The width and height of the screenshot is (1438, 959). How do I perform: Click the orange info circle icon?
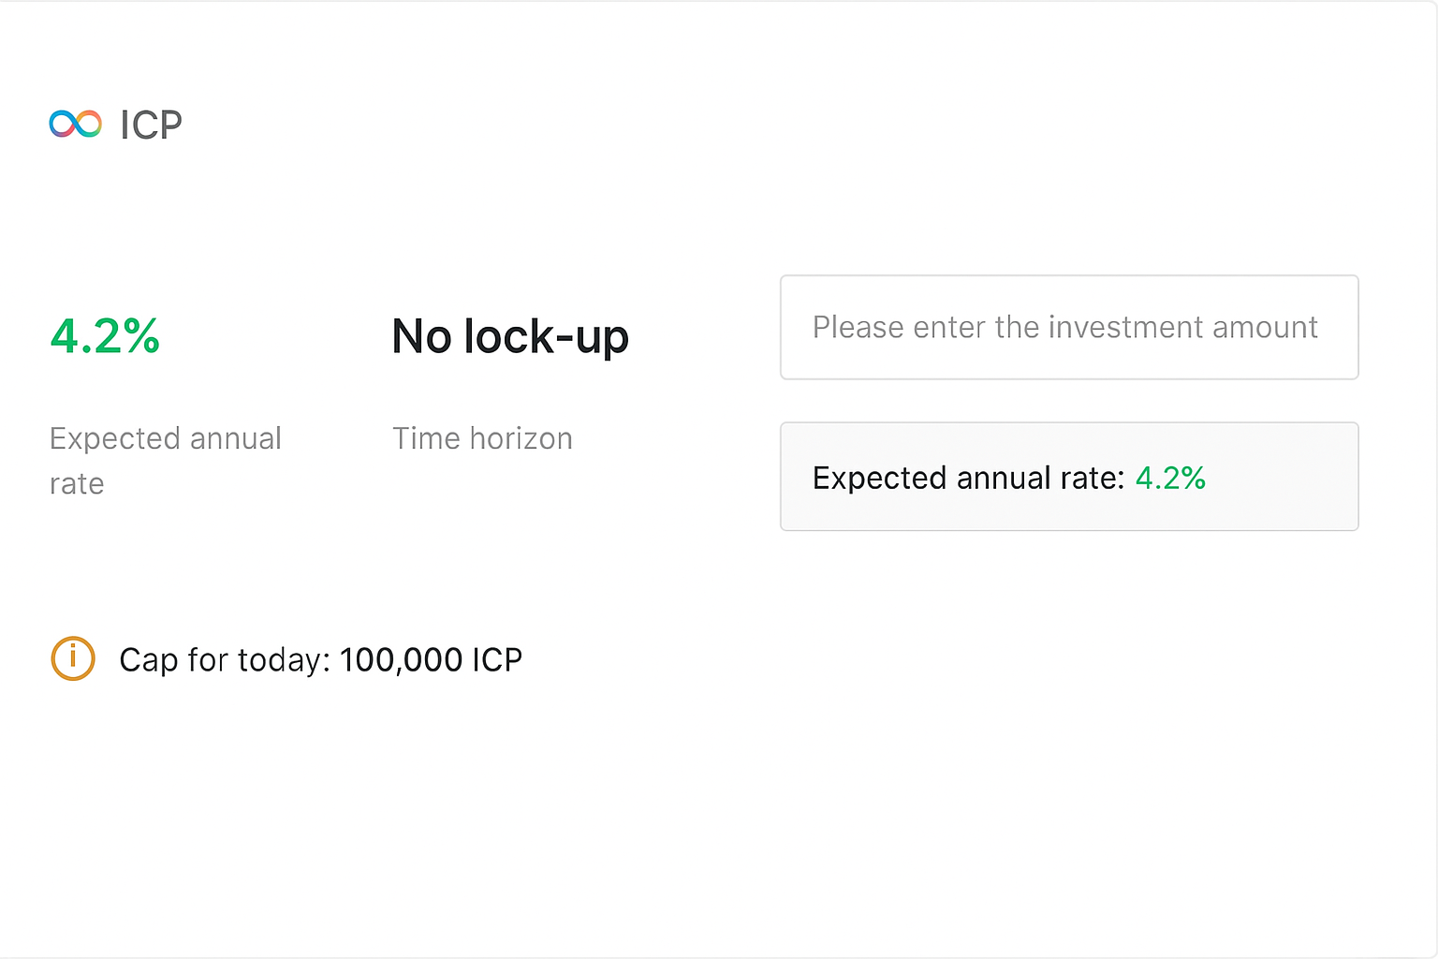pos(72,658)
